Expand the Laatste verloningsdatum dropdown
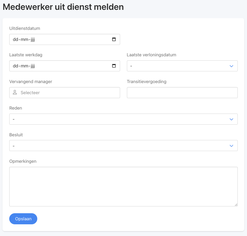The width and height of the screenshot is (247, 236). point(182,66)
